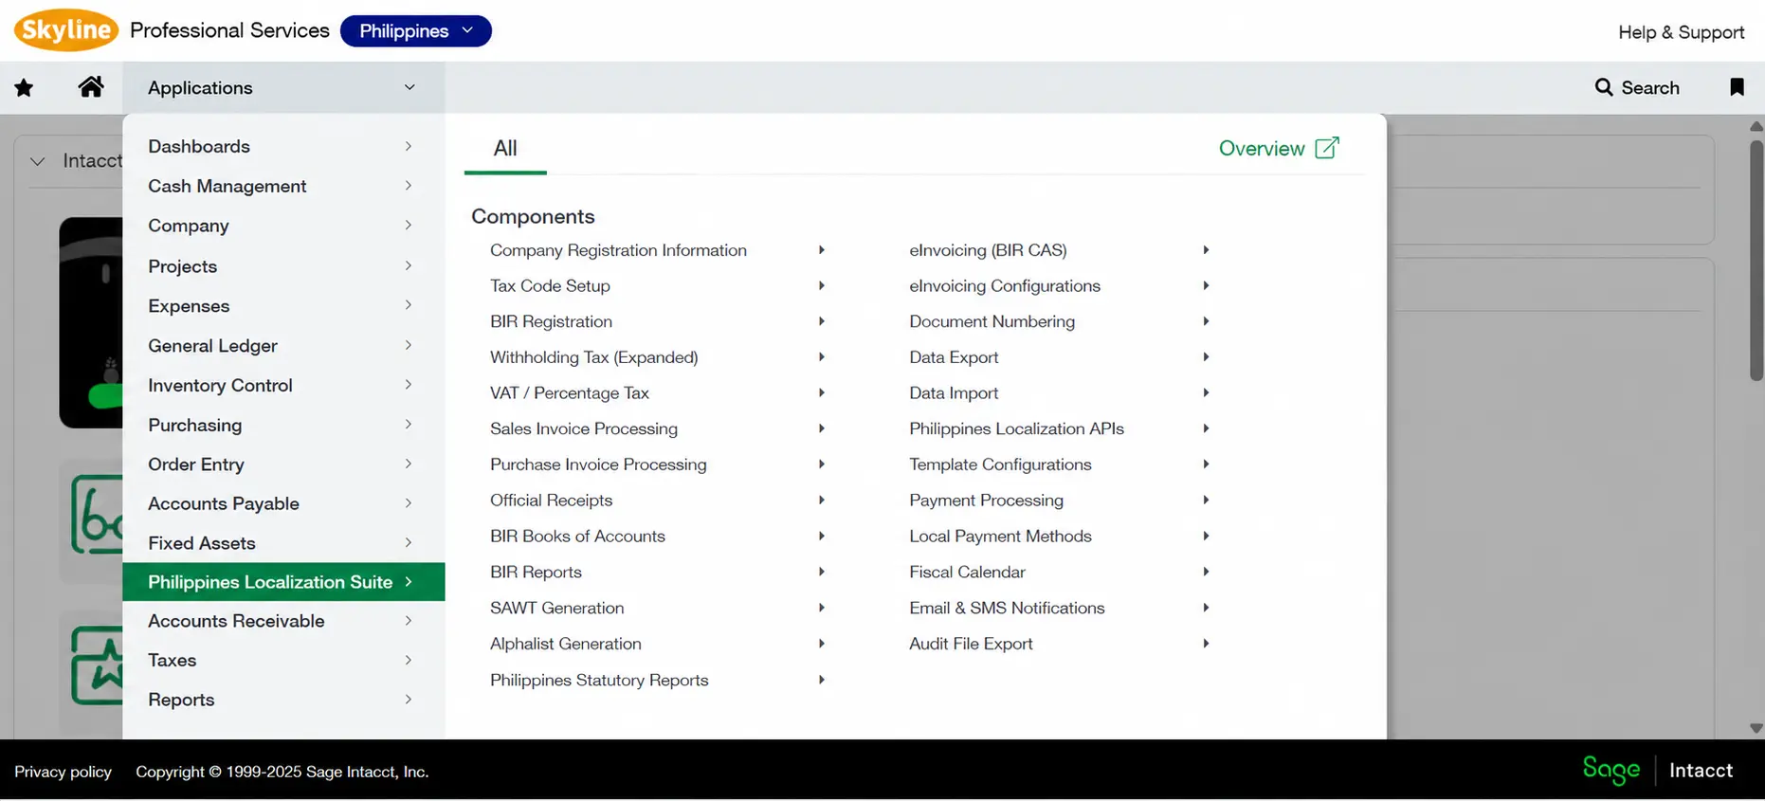Open Cash Management menu
The image size is (1765, 801).
283,186
